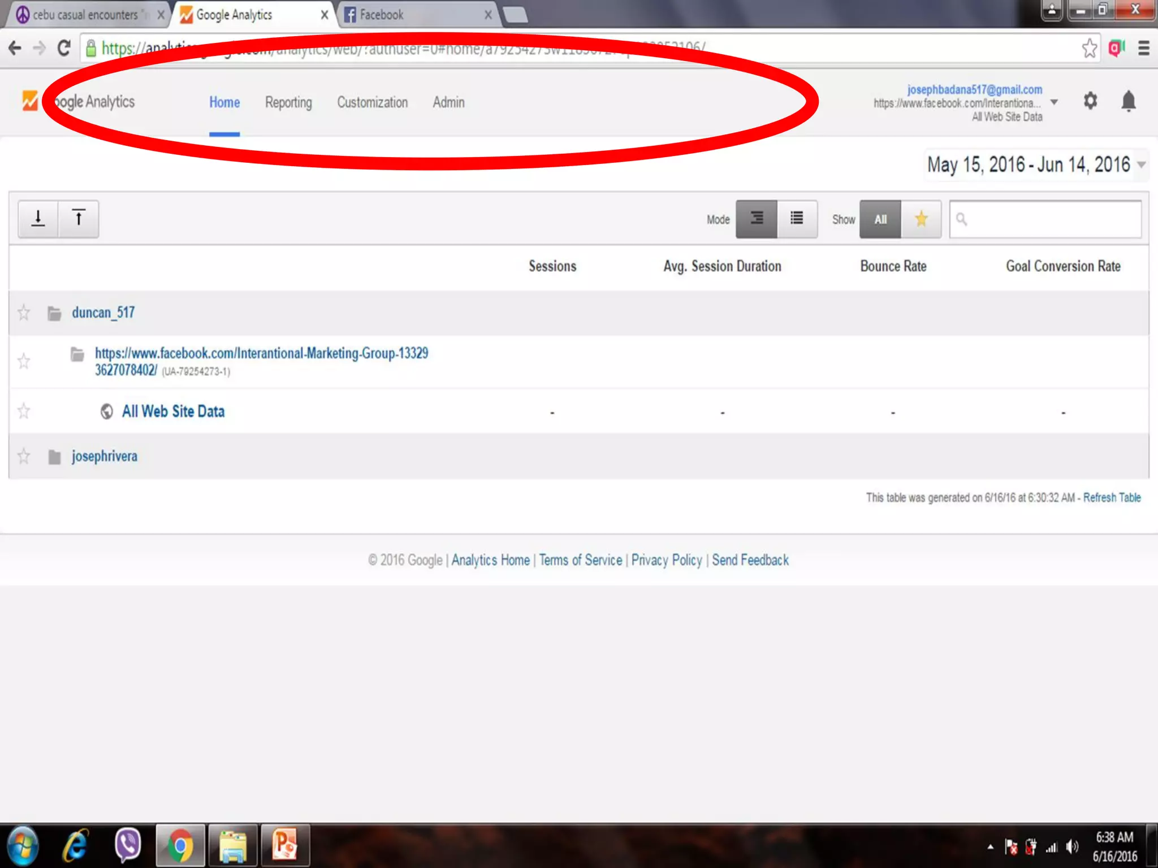Click the Refresh Table link

pos(1112,498)
